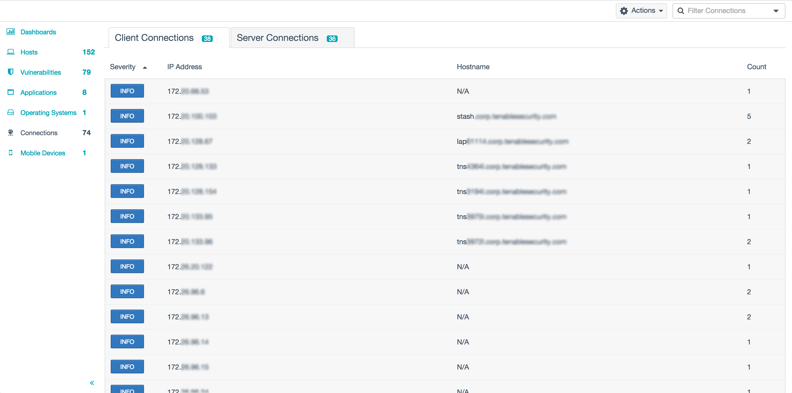Sort by the Hostname column header

pyautogui.click(x=473, y=67)
